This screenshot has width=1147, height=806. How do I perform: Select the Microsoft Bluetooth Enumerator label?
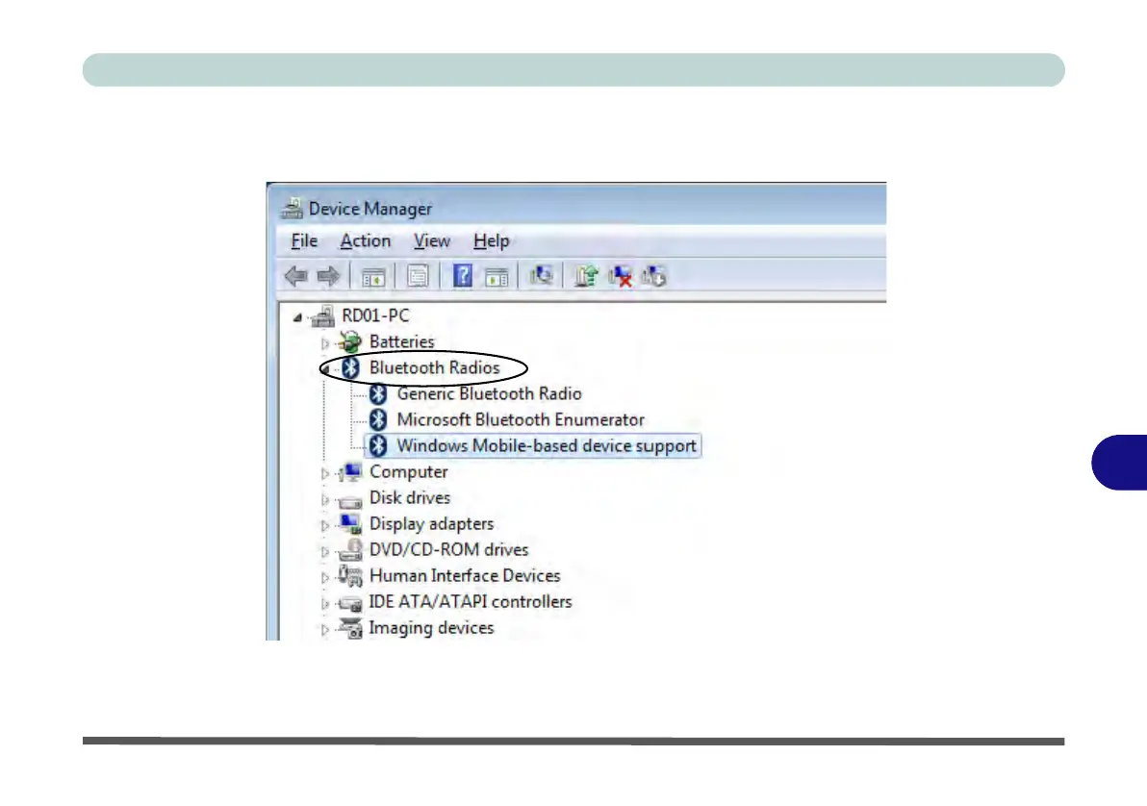pos(521,419)
